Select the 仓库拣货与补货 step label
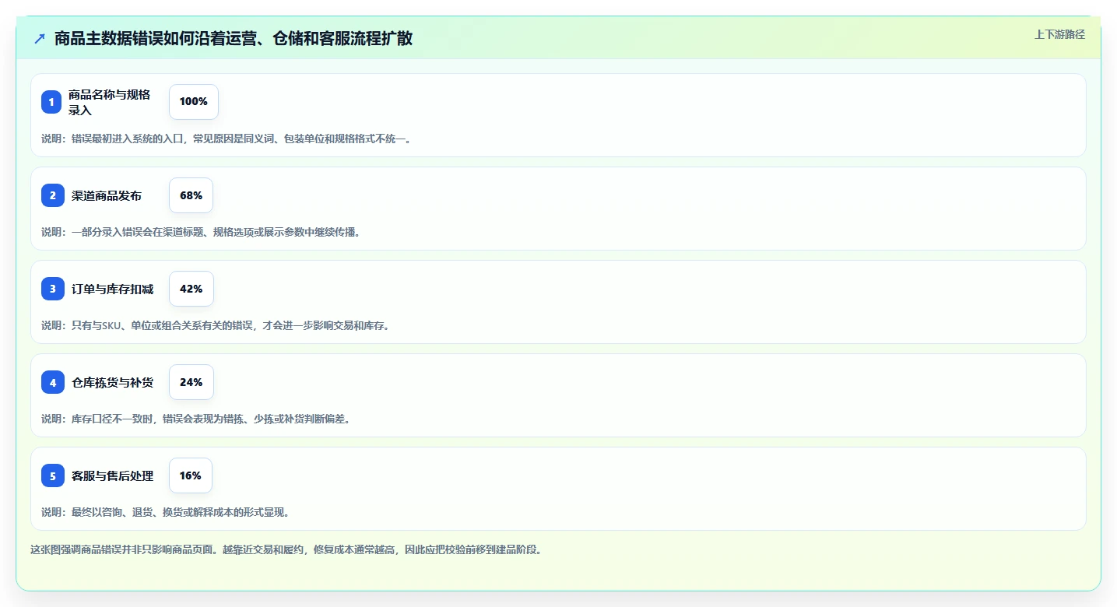 tap(112, 383)
